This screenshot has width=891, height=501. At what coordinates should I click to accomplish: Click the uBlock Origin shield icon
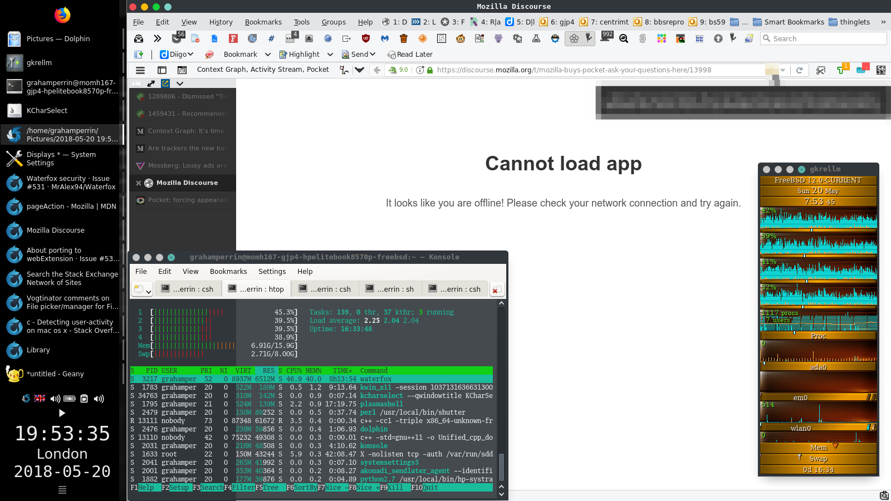[366, 38]
